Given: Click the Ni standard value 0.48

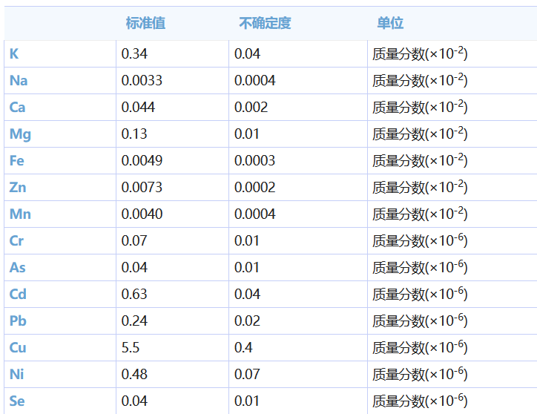Looking at the screenshot, I should click(134, 374).
